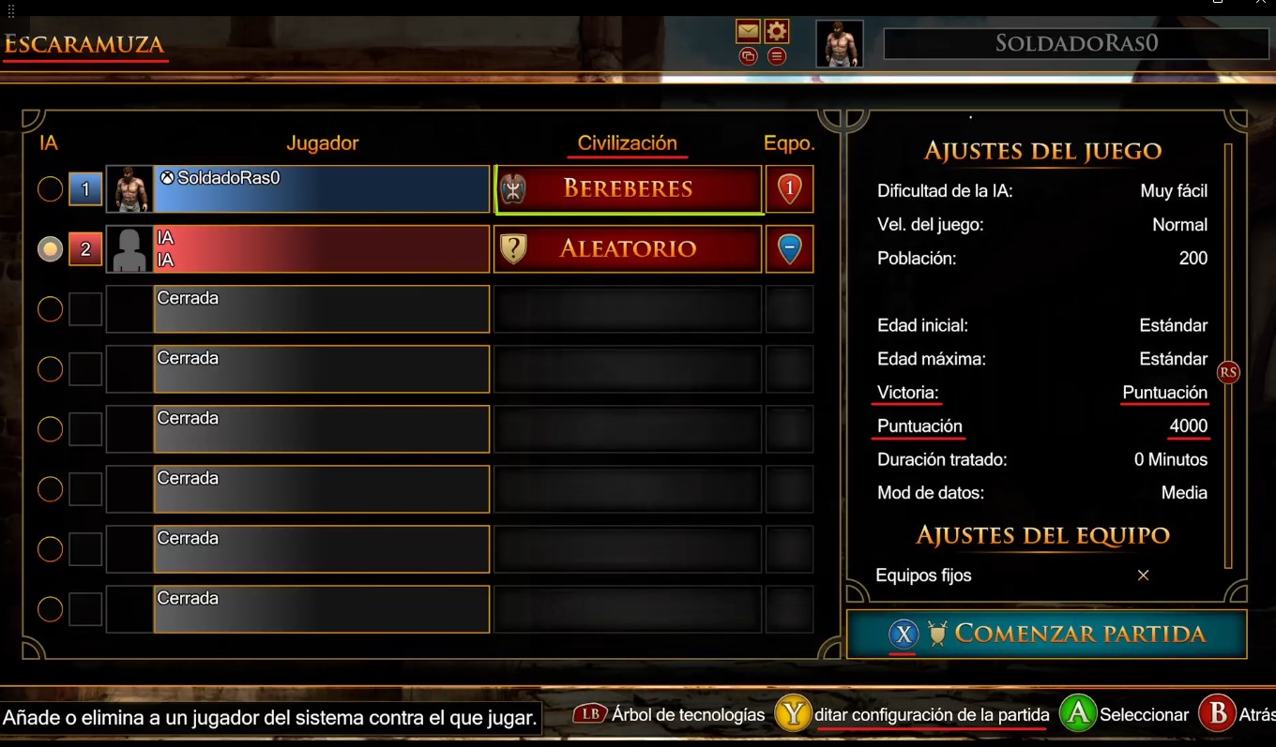Click the player 1 blue color square
The image size is (1276, 747).
coord(85,190)
